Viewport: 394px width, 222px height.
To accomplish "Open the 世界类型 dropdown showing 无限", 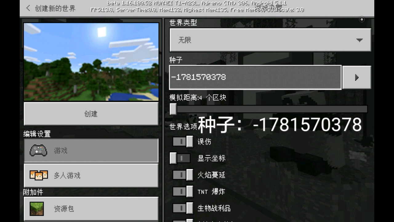I will pyautogui.click(x=270, y=40).
